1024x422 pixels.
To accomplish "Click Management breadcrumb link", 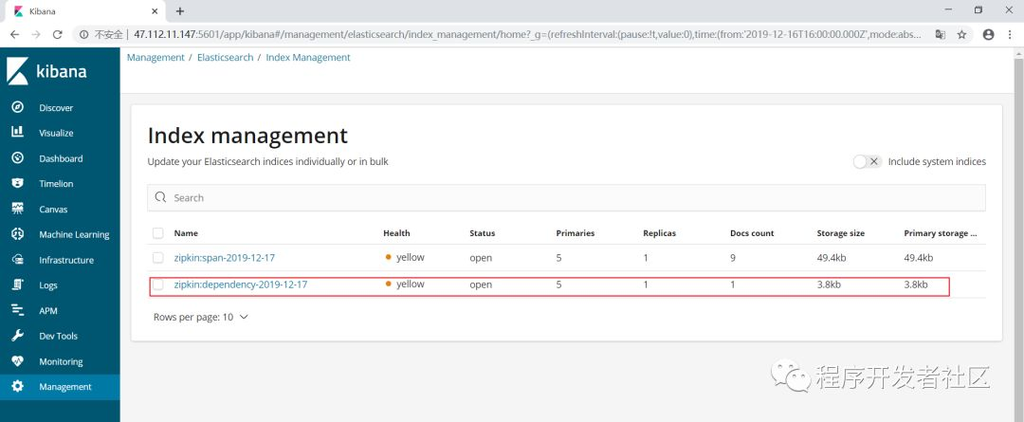I will tap(155, 58).
